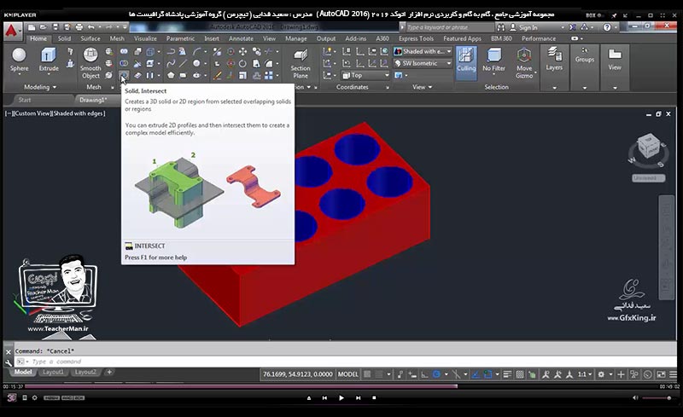Image resolution: width=683 pixels, height=417 pixels.
Task: Expand the Layers panel dropdown arrow
Action: tap(554, 88)
